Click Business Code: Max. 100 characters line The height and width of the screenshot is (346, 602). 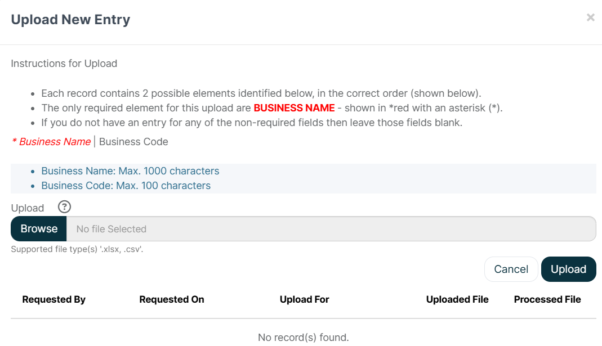coord(126,186)
